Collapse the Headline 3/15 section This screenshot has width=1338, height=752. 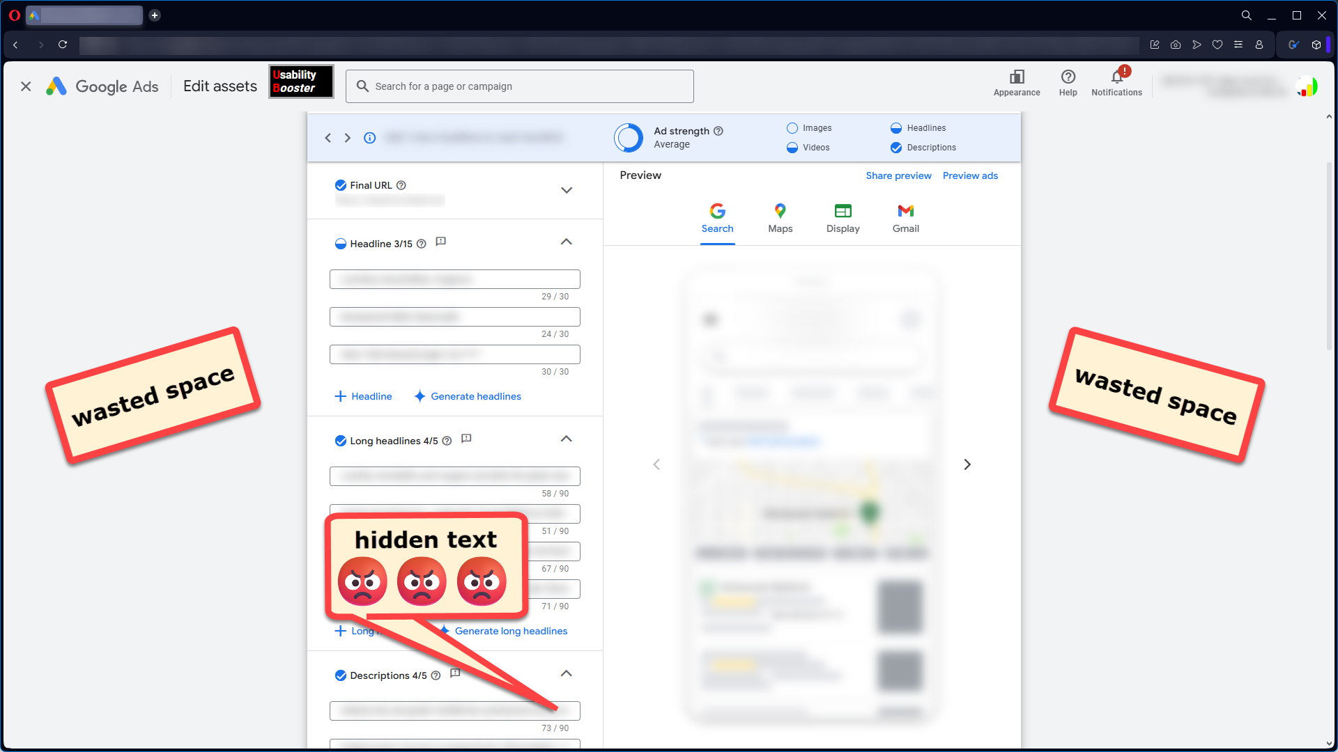(x=567, y=242)
